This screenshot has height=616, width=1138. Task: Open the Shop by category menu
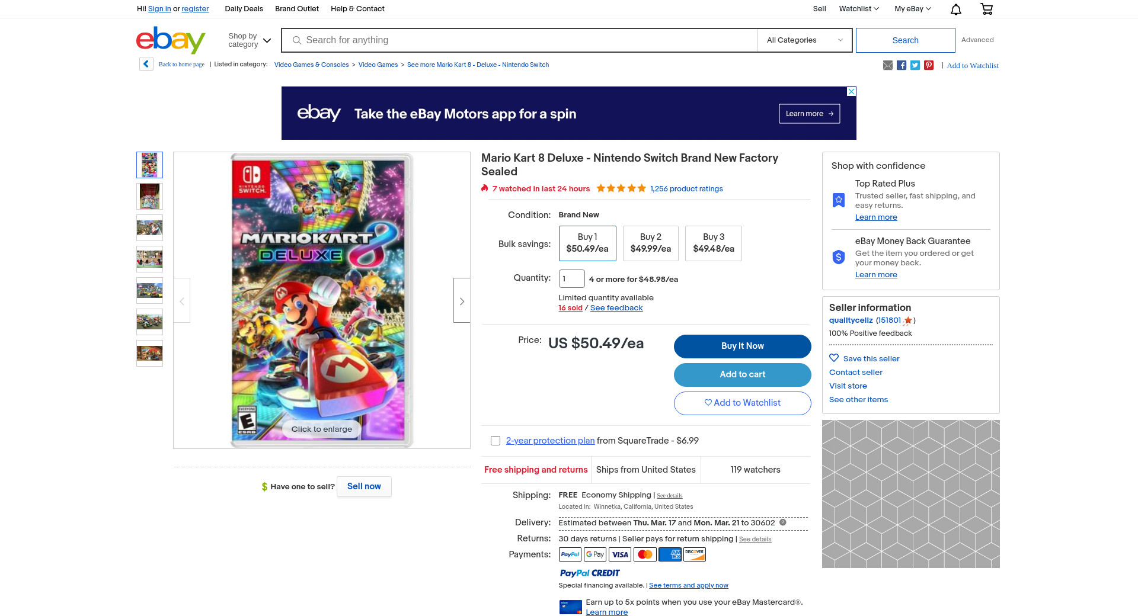(x=250, y=40)
